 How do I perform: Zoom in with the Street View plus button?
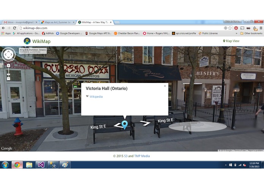8,65
